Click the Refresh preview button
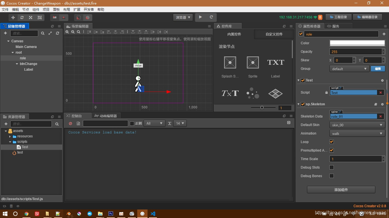The height and width of the screenshot is (218, 389). click(x=211, y=17)
